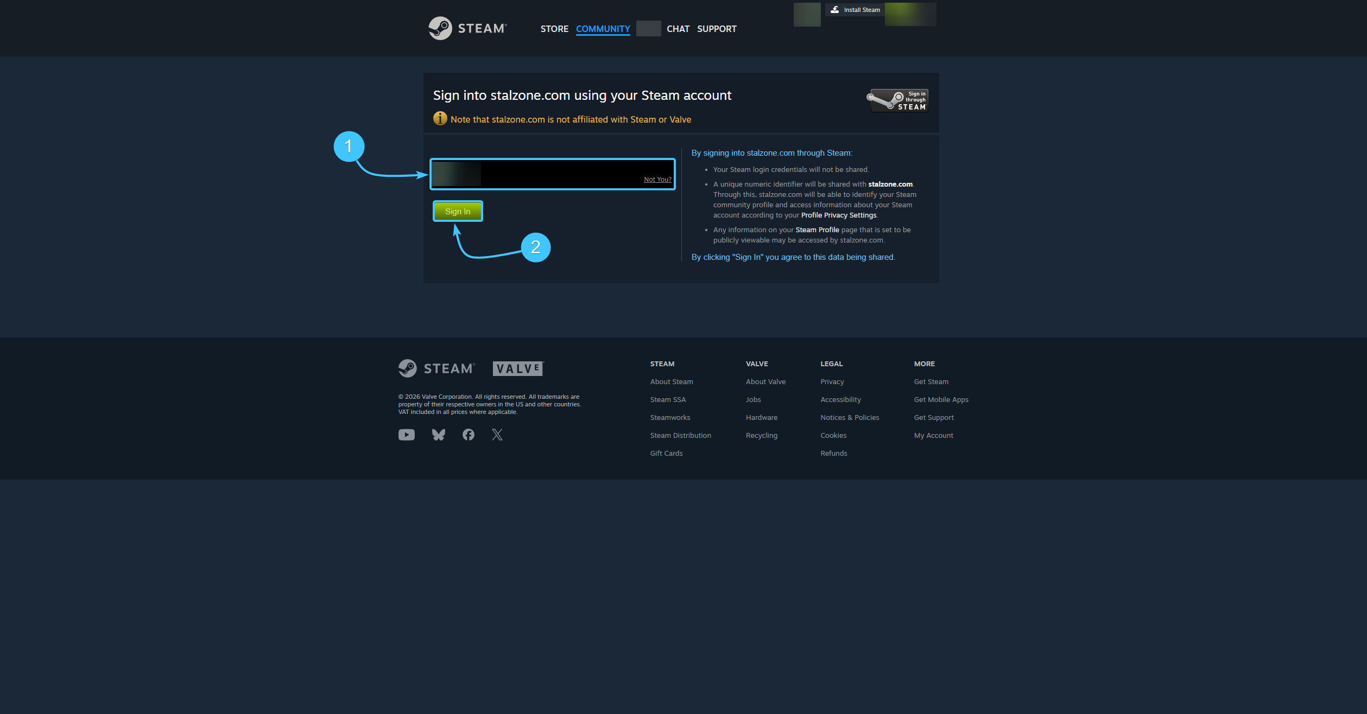1367x714 pixels.
Task: Click the 'not affiliated with Steam or Valve' note
Action: coord(571,119)
